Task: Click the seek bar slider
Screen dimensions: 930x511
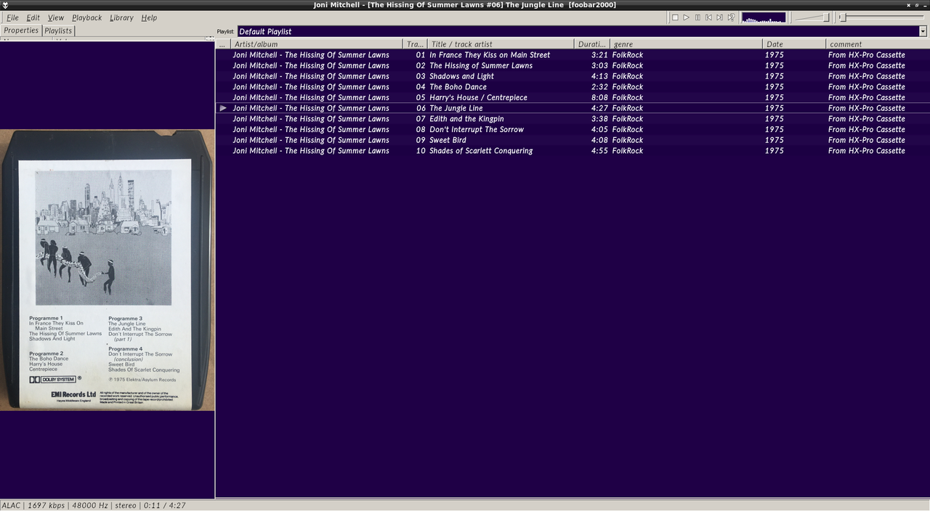Action: pyautogui.click(x=883, y=17)
